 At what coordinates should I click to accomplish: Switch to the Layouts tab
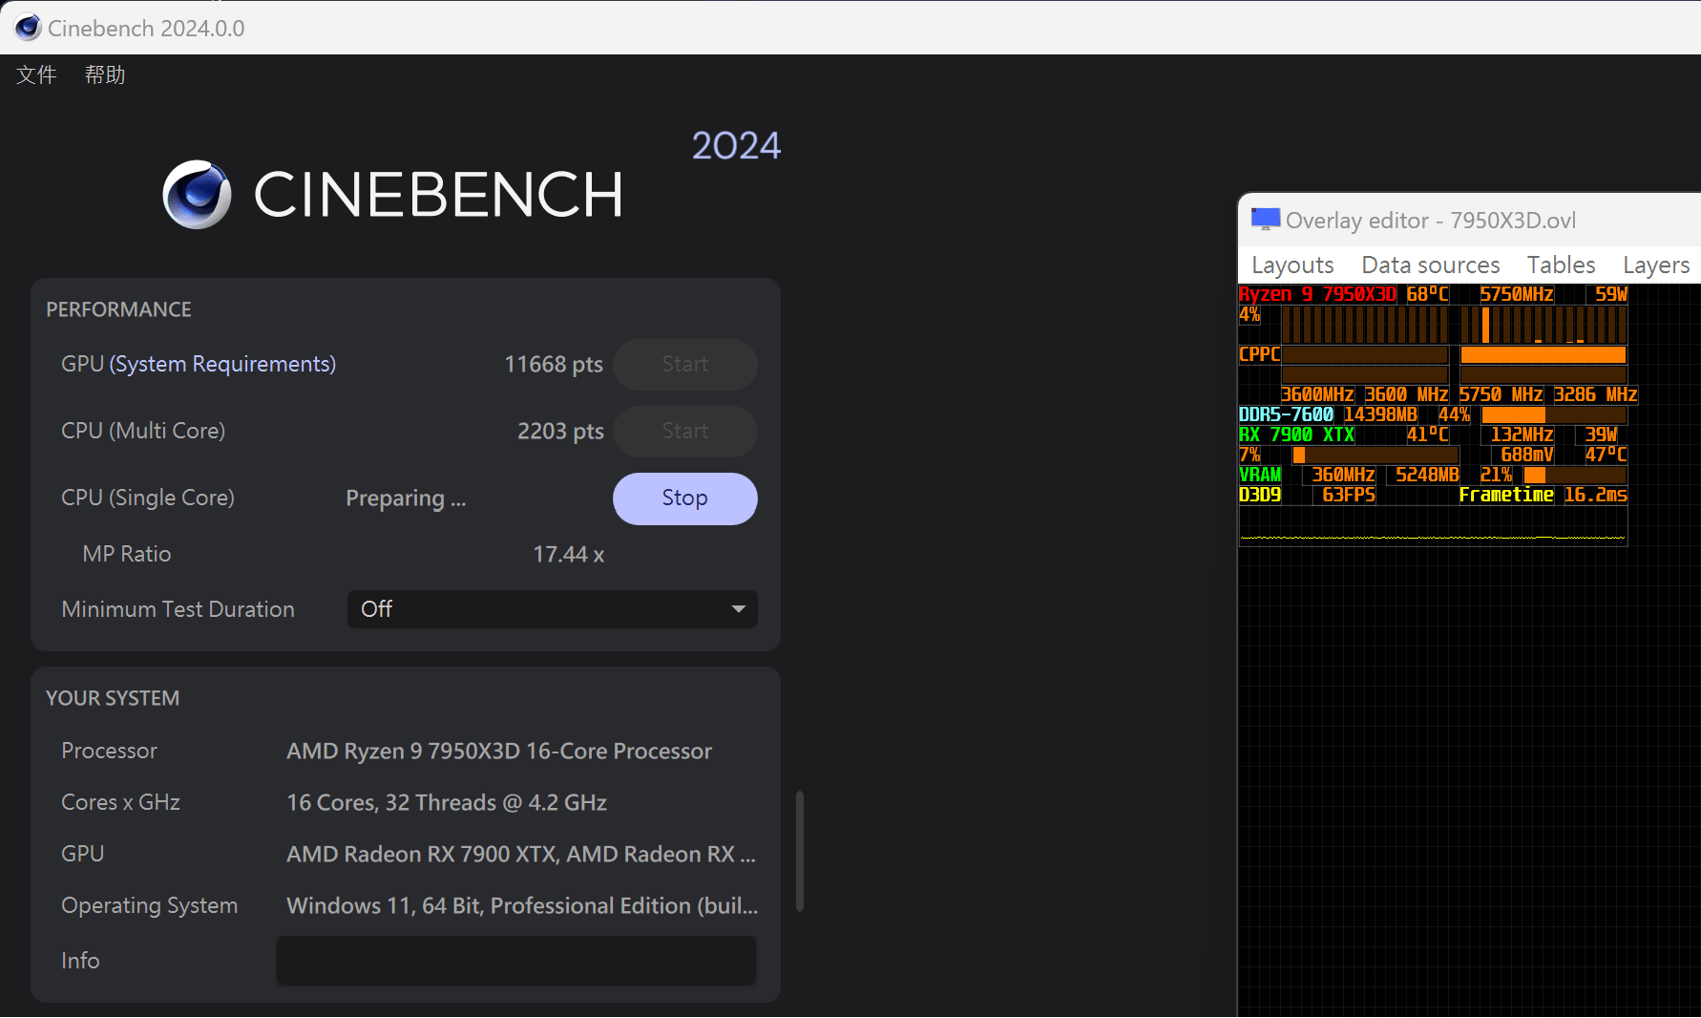coord(1291,265)
